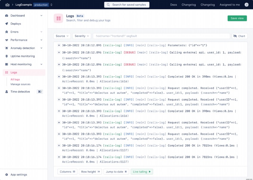Click the log query input field
Image resolution: width=253 pixels, height=180 pixels.
[x=161, y=36]
